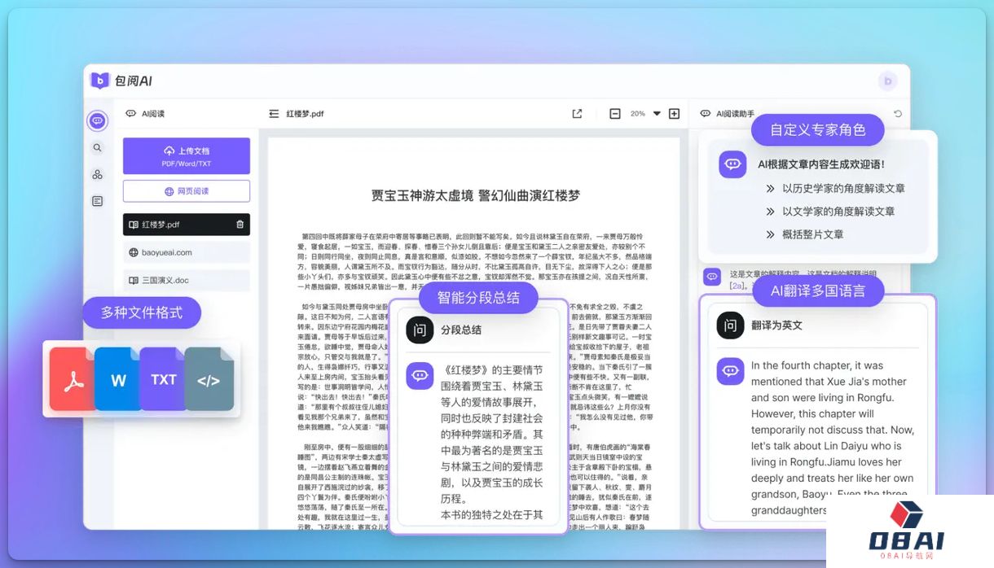
Task: Click the purple TXT file format icon
Action: click(x=164, y=379)
